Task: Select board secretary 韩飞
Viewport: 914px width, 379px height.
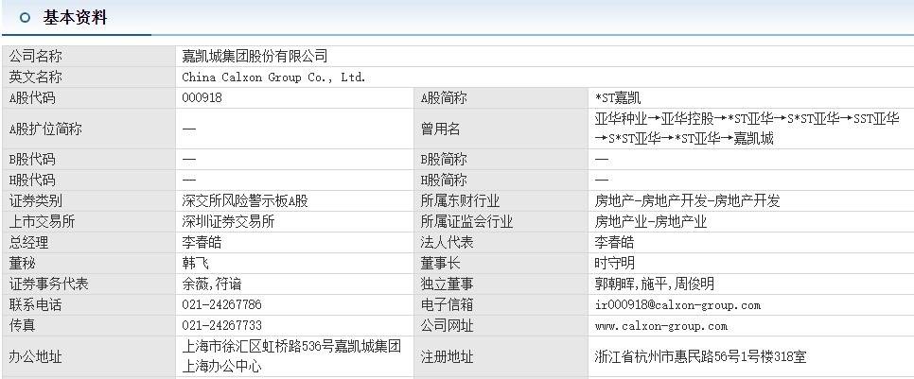Action: (x=195, y=264)
